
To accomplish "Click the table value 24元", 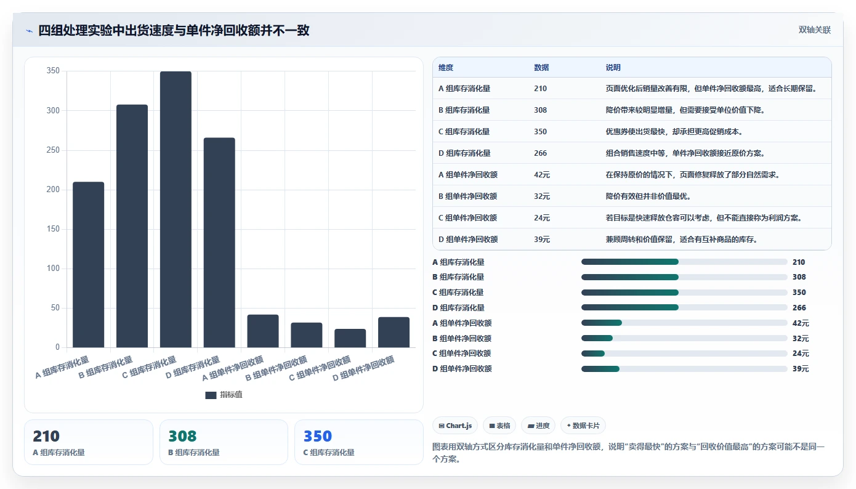I will (542, 218).
